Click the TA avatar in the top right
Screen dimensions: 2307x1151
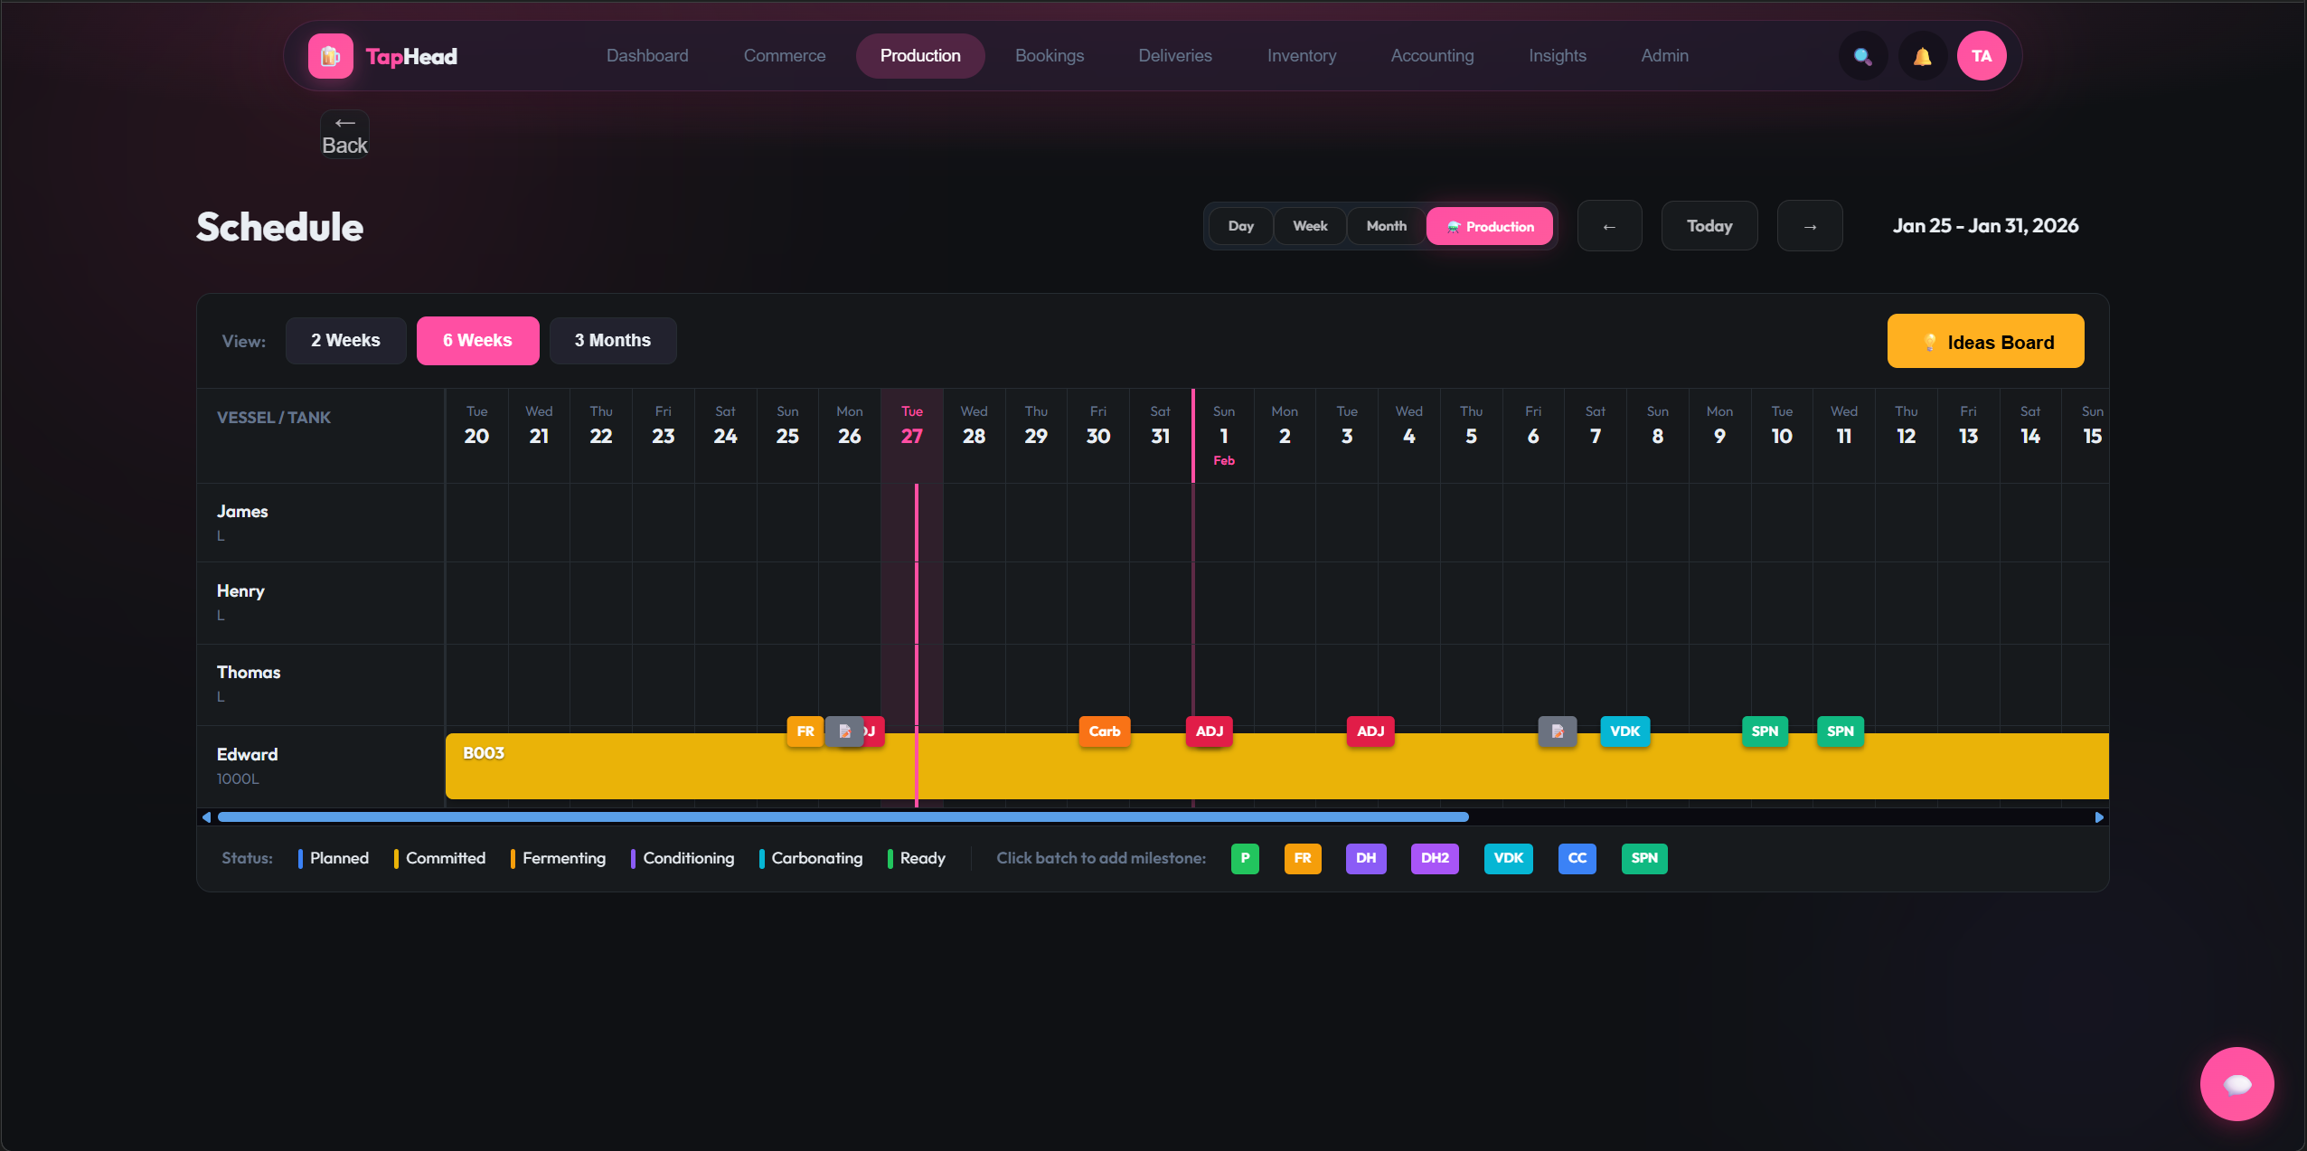pos(1982,55)
